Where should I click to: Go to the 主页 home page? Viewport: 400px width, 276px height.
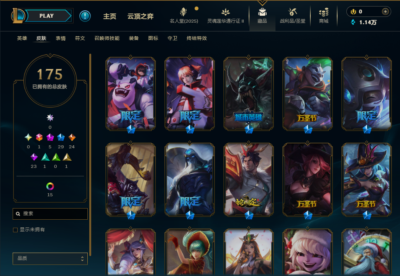tap(110, 16)
